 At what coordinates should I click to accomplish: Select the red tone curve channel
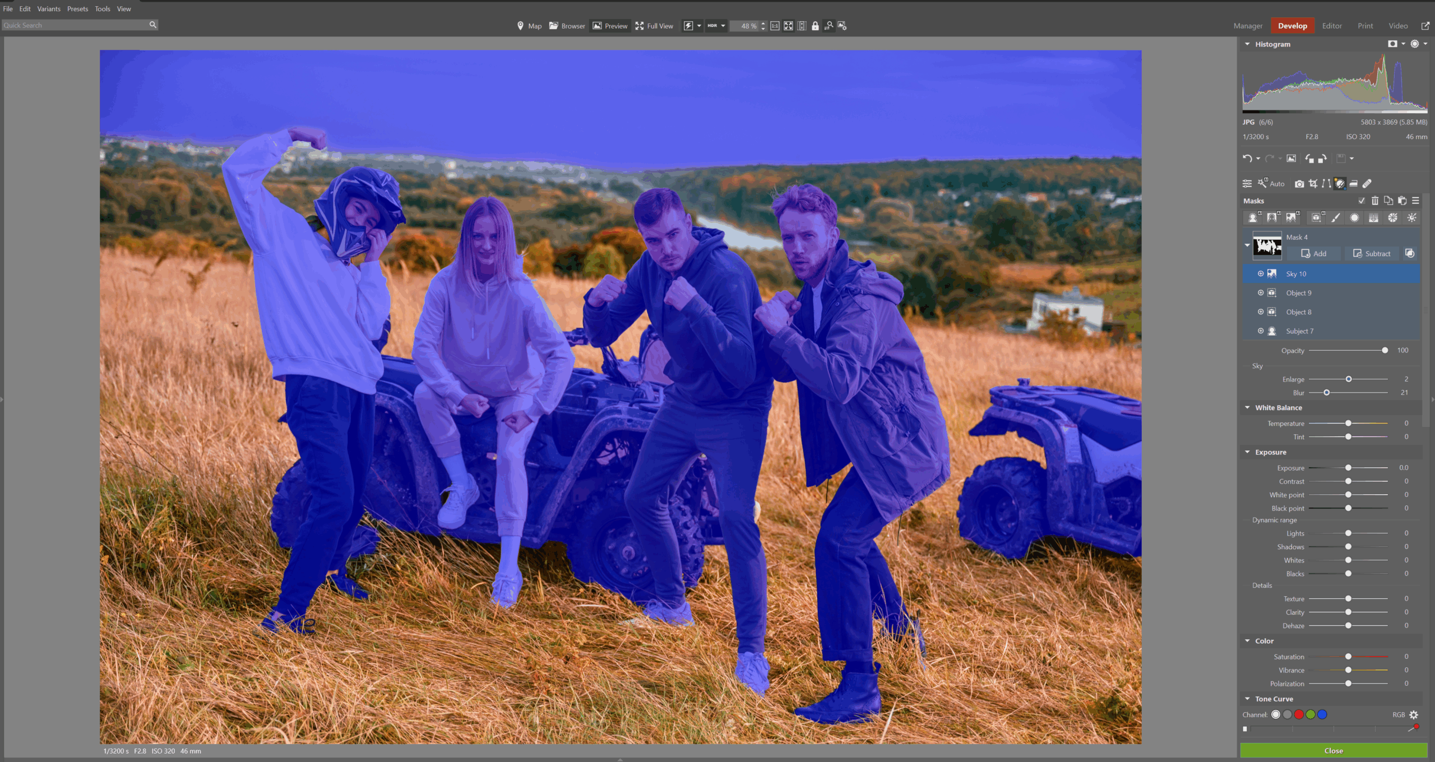coord(1299,714)
